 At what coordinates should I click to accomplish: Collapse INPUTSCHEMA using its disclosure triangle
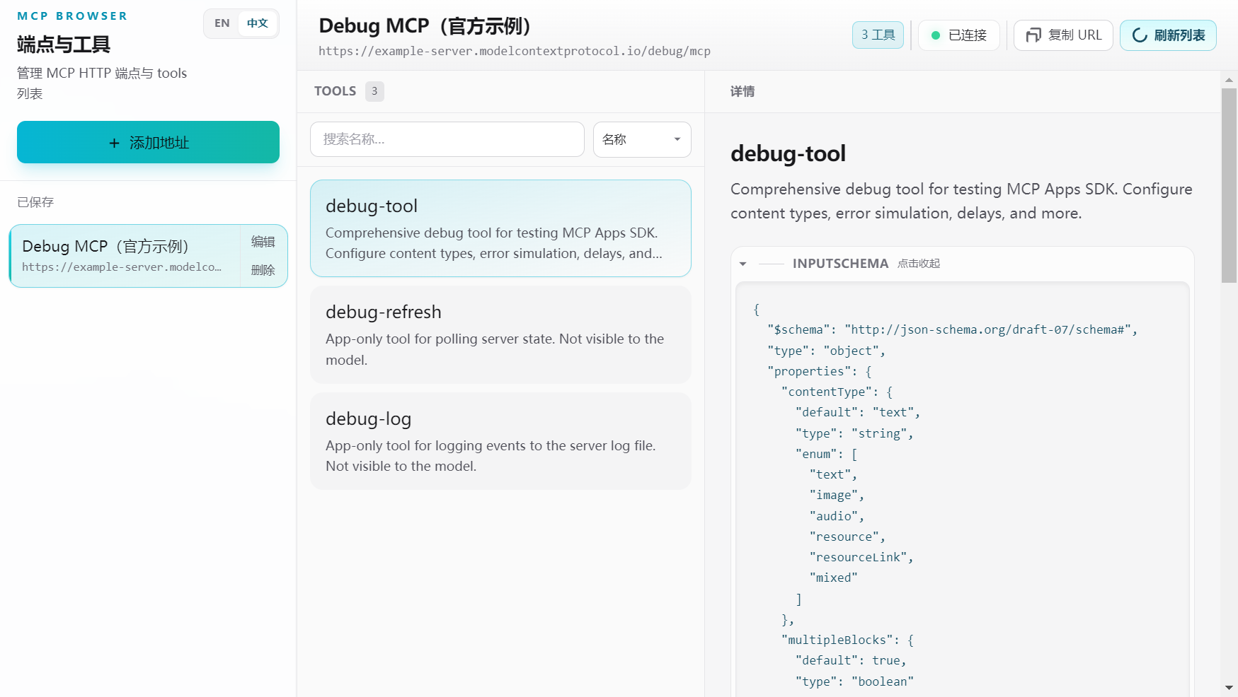click(x=742, y=264)
